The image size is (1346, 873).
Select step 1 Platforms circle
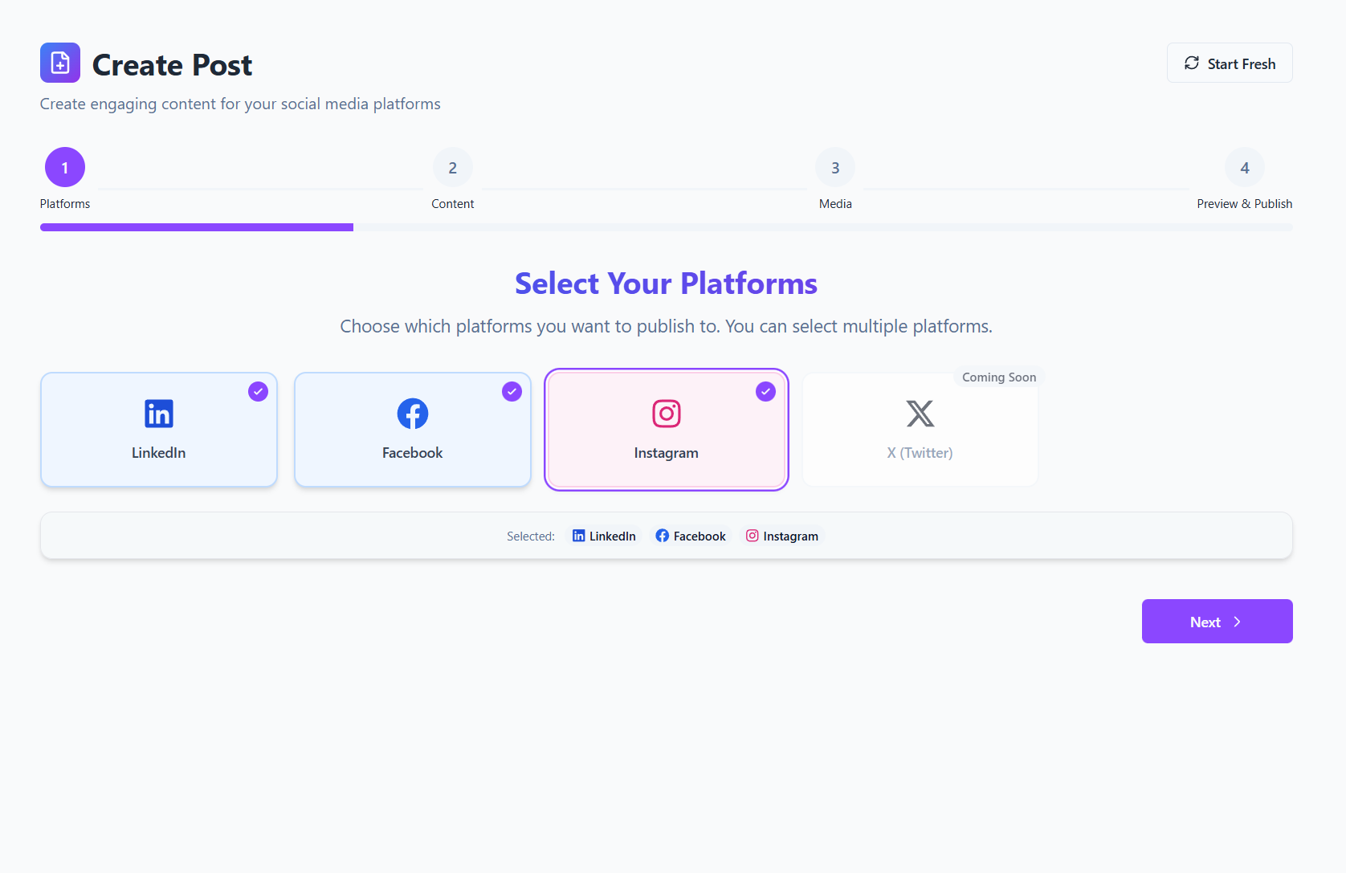(x=65, y=168)
